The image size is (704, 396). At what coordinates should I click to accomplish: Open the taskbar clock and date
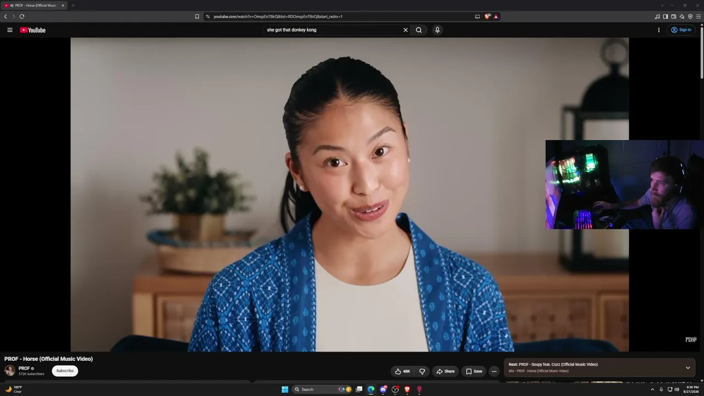[692, 389]
